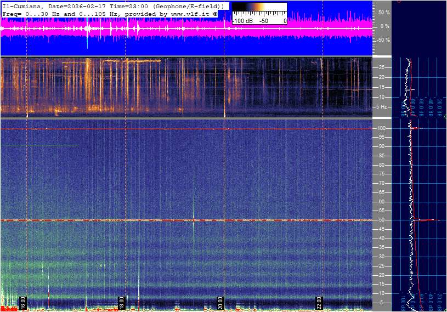Select the 18:00 time marker
The image size is (447, 312).
pos(122,303)
